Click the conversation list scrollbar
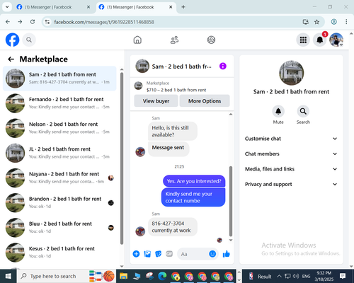The image size is (354, 283). (122, 158)
